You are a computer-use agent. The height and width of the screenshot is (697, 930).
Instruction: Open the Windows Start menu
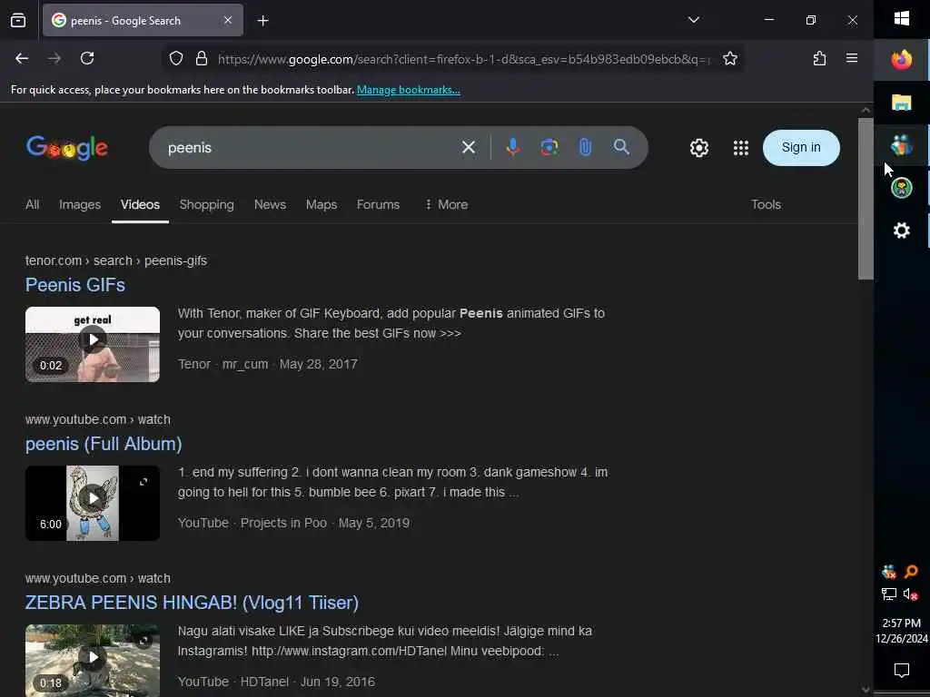point(902,19)
